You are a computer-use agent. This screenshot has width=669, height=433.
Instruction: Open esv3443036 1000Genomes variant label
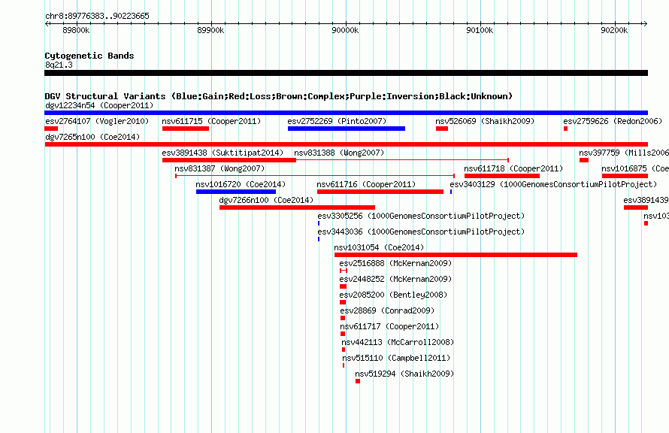pos(421,232)
